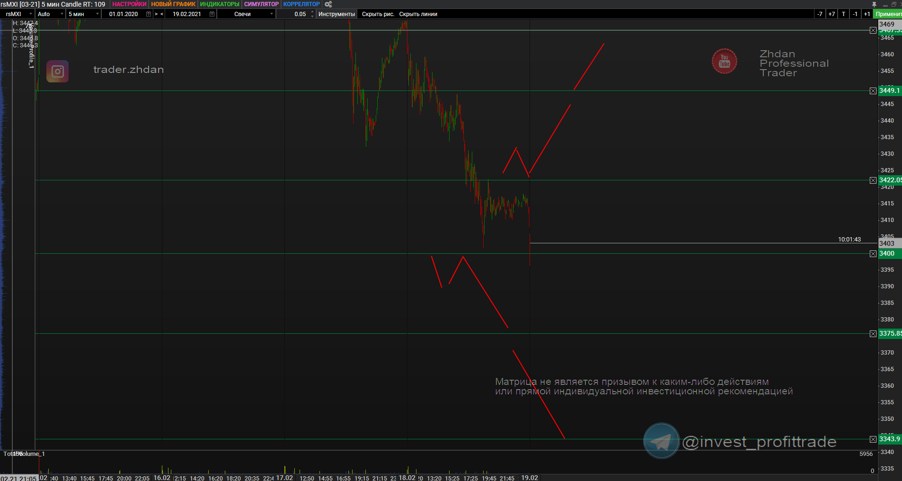Remove the 3400 level line
The width and height of the screenshot is (902, 481).
873,254
